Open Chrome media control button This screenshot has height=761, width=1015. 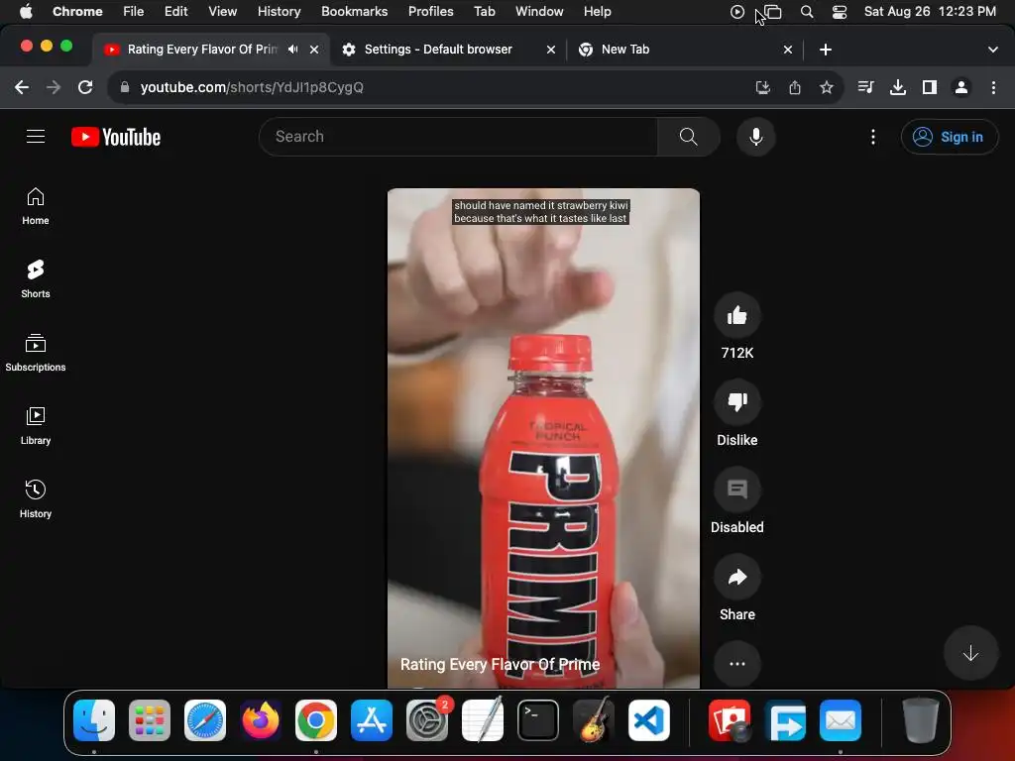tap(865, 87)
